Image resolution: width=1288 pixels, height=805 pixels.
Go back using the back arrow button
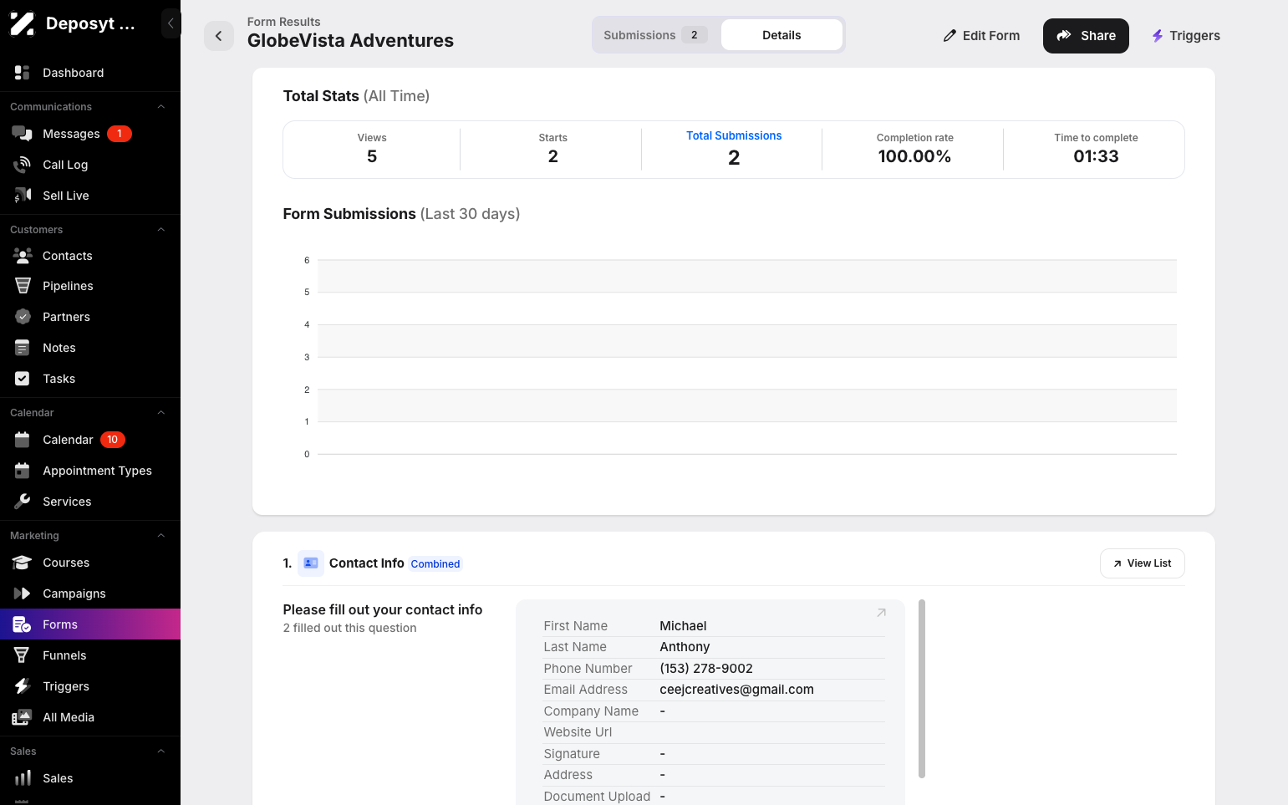[219, 35]
